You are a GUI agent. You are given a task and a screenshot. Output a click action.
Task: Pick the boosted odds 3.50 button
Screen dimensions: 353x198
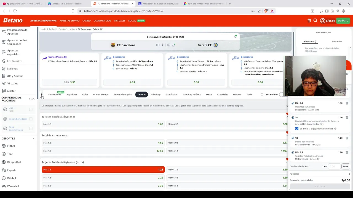69,82
